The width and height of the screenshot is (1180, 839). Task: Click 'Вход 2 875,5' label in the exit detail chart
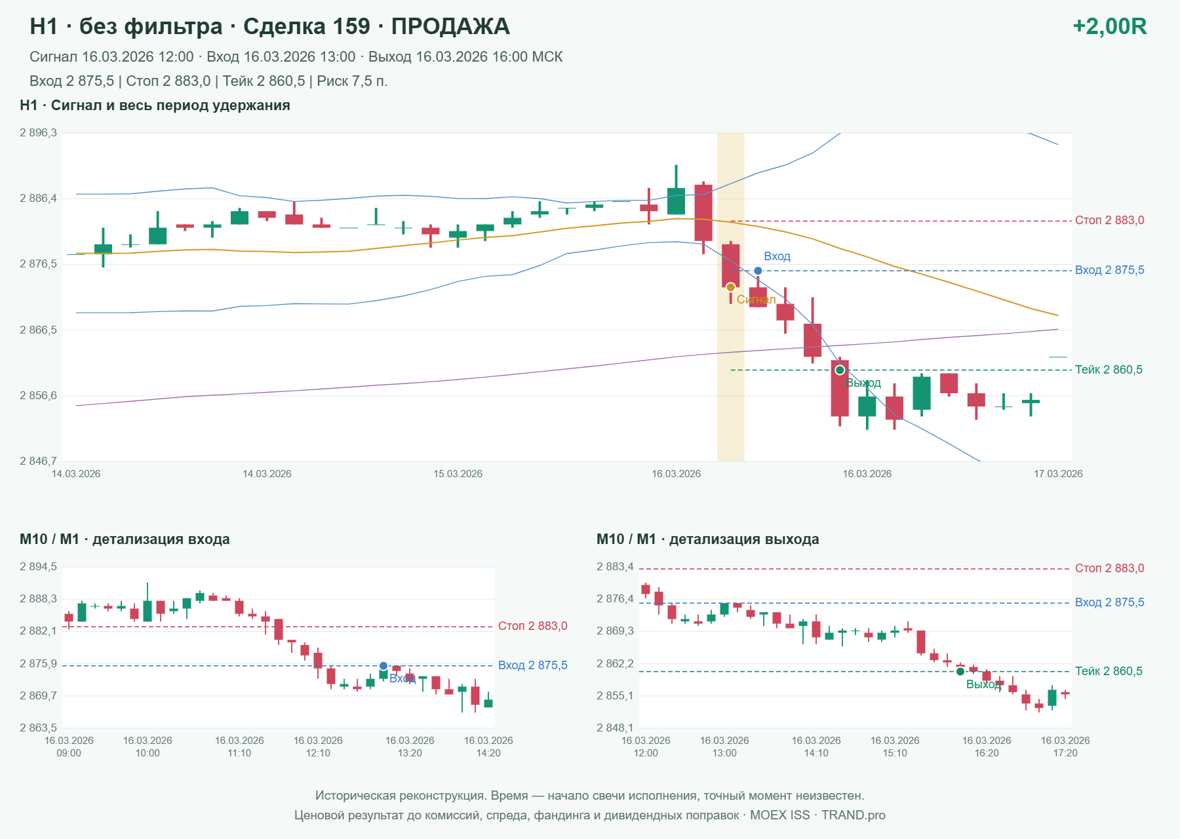coord(1109,602)
